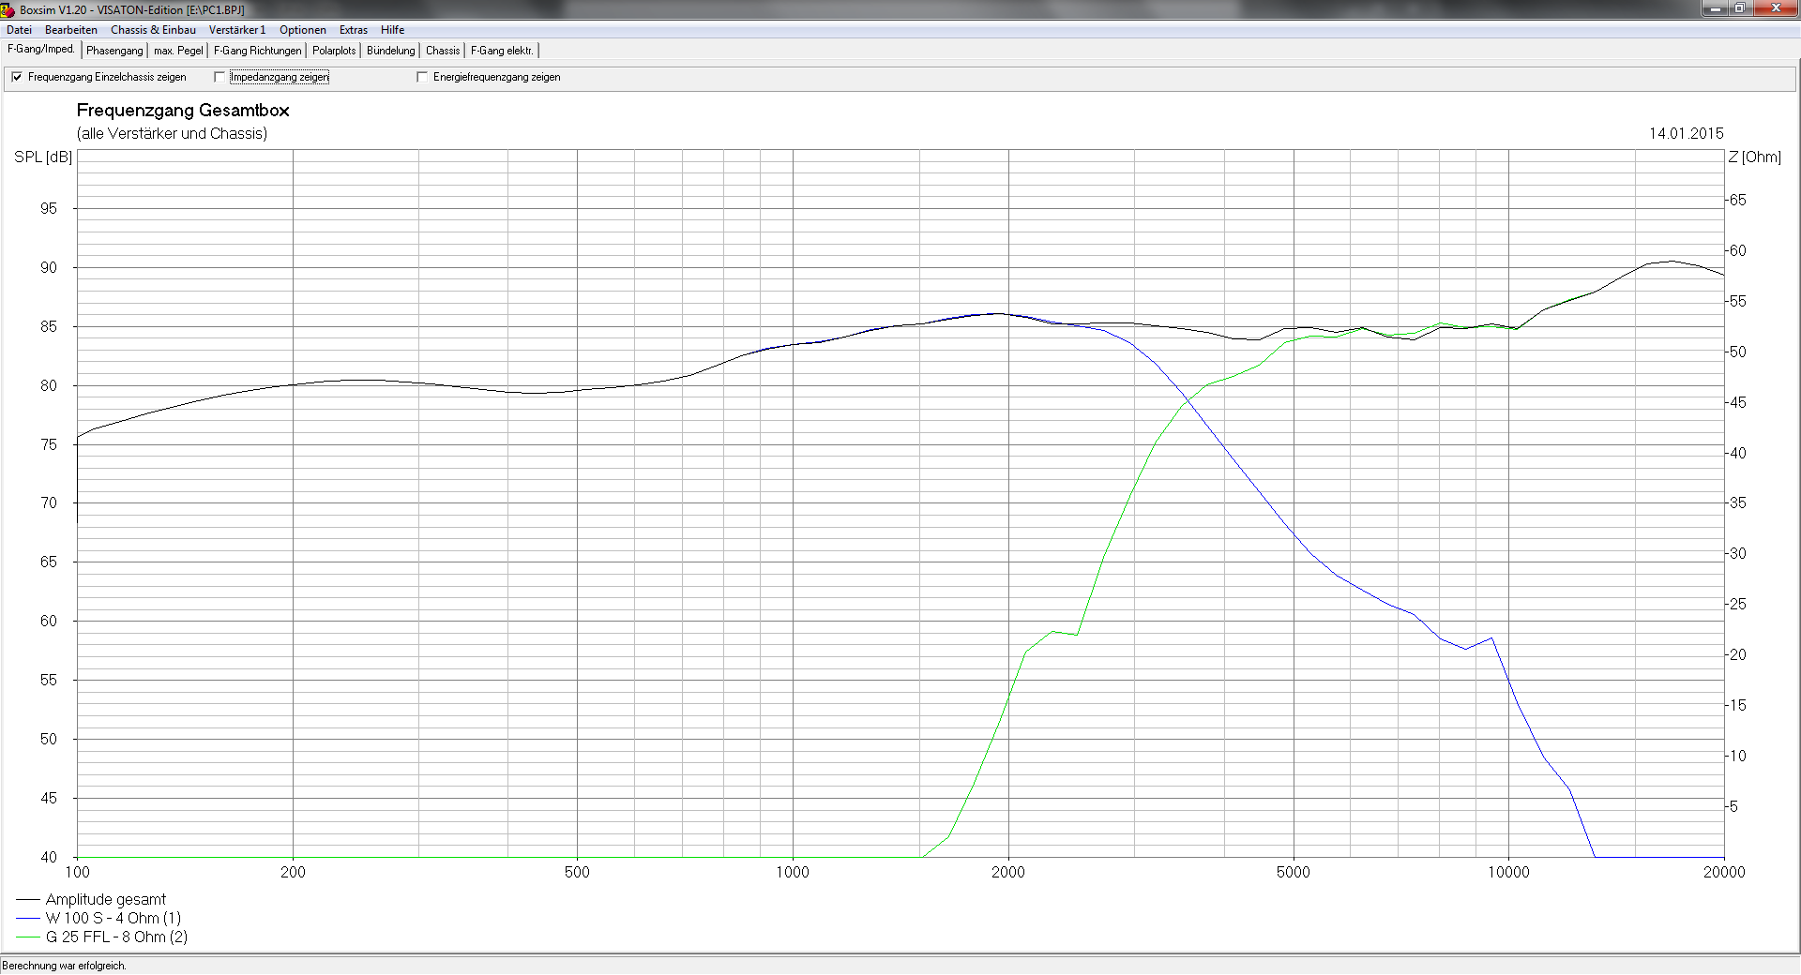Image resolution: width=1801 pixels, height=975 pixels.
Task: Click the Amplitude gesamt legend entry
Action: click(105, 900)
